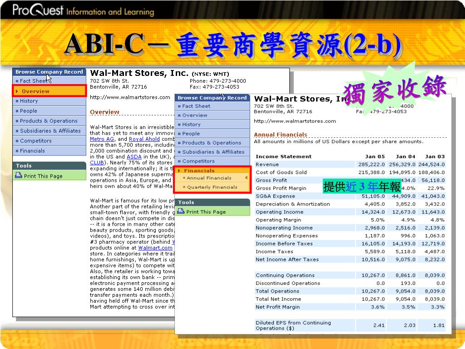Click the Income Before Taxes row label

[x=284, y=244]
